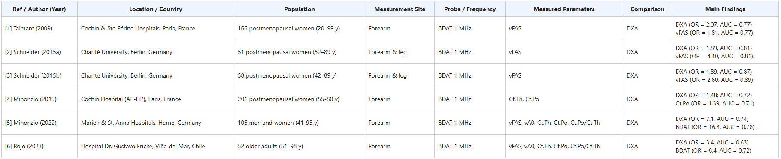Click the Ct.Th, Ct.Po parameters cell

pos(564,99)
